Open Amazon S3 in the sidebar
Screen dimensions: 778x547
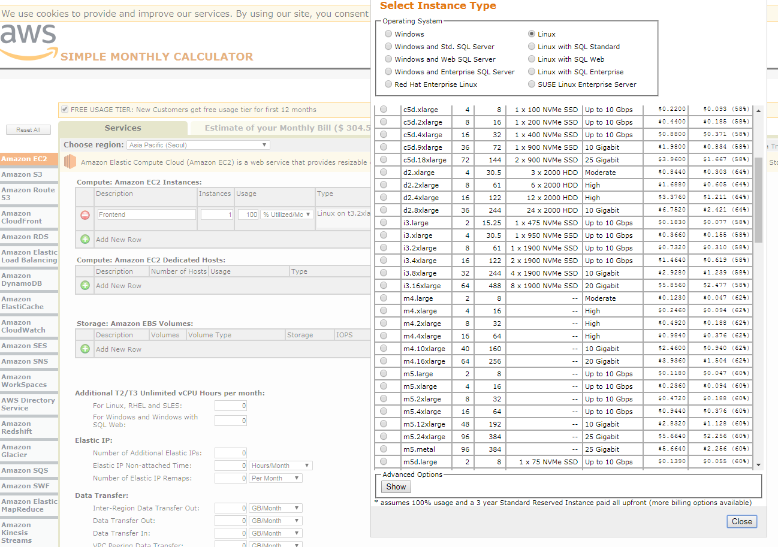coord(22,174)
